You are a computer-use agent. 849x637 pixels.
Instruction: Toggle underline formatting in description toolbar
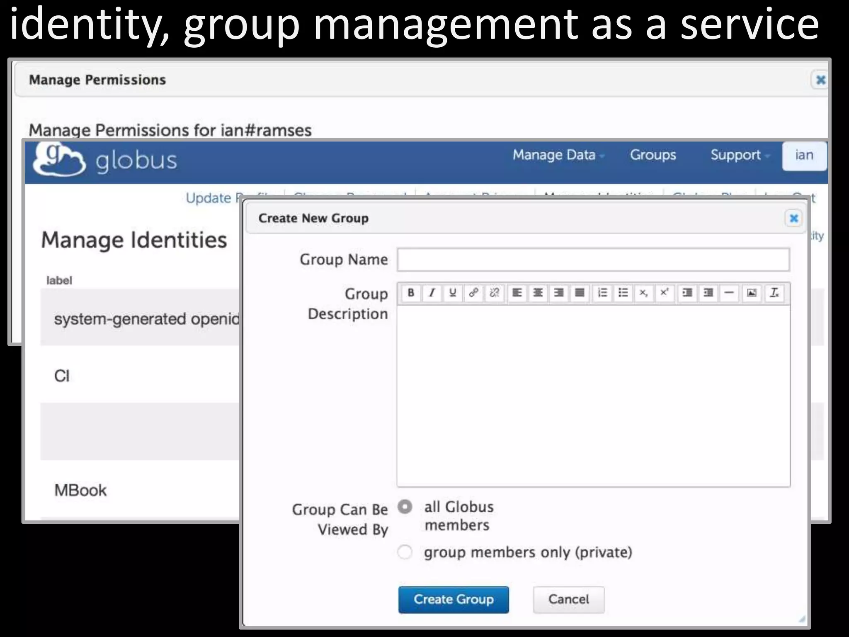point(452,293)
